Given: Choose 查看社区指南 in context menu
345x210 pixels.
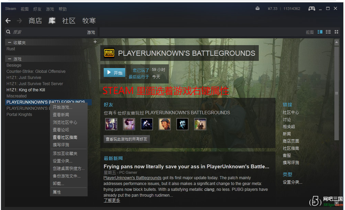Looking at the screenshot, I should coord(69,137).
